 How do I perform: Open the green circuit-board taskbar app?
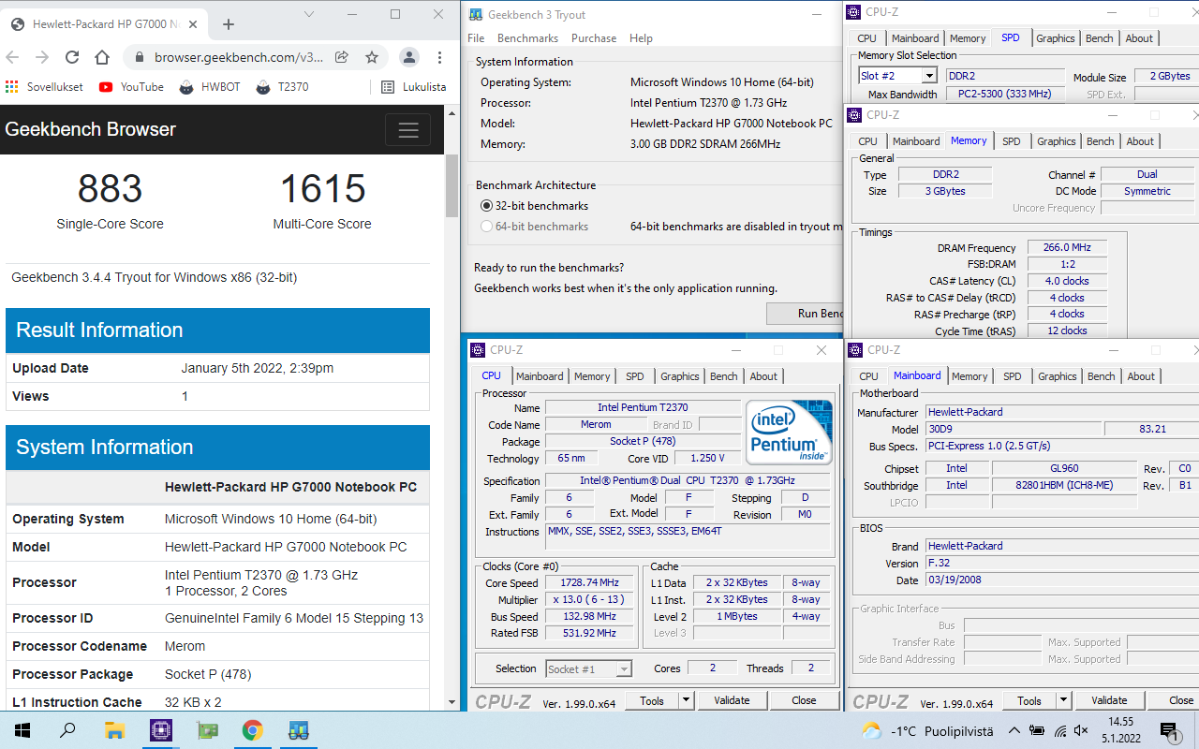(x=207, y=730)
